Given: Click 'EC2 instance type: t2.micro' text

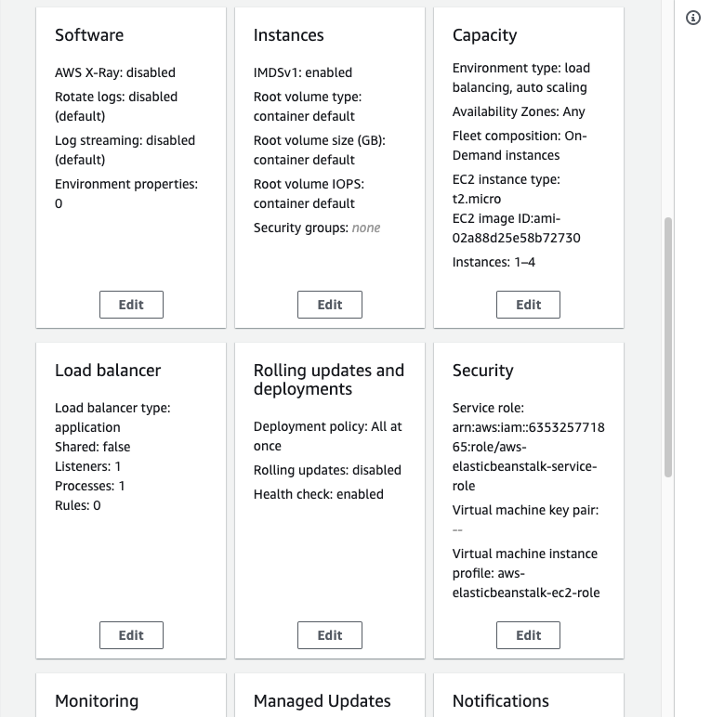Looking at the screenshot, I should [506, 189].
